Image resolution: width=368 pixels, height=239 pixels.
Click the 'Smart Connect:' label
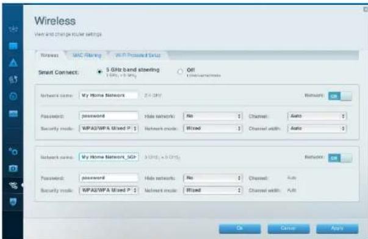click(59, 73)
